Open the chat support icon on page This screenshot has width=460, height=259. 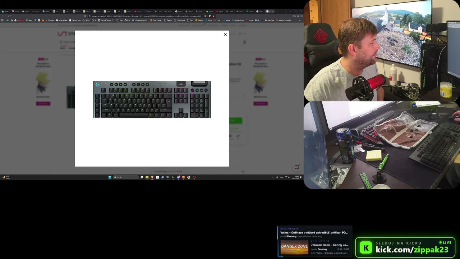point(297,167)
